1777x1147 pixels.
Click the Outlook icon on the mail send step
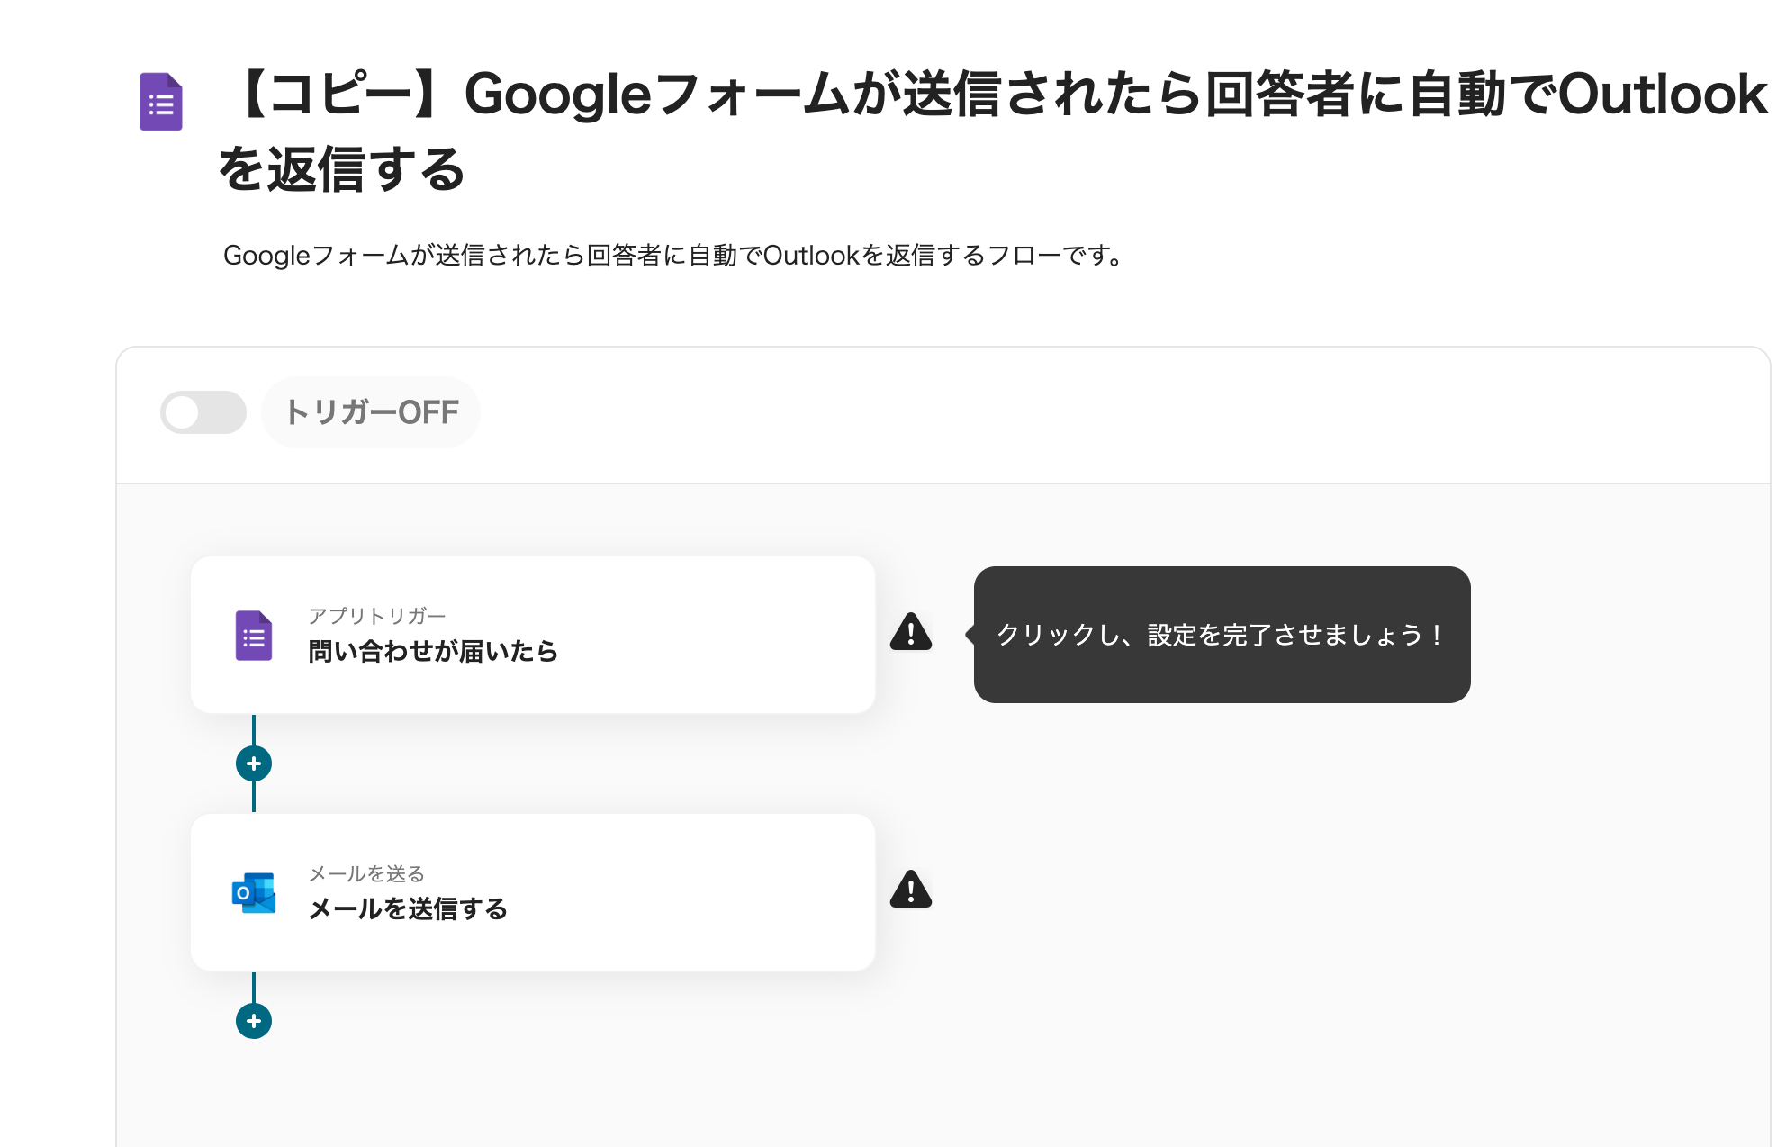tap(256, 892)
